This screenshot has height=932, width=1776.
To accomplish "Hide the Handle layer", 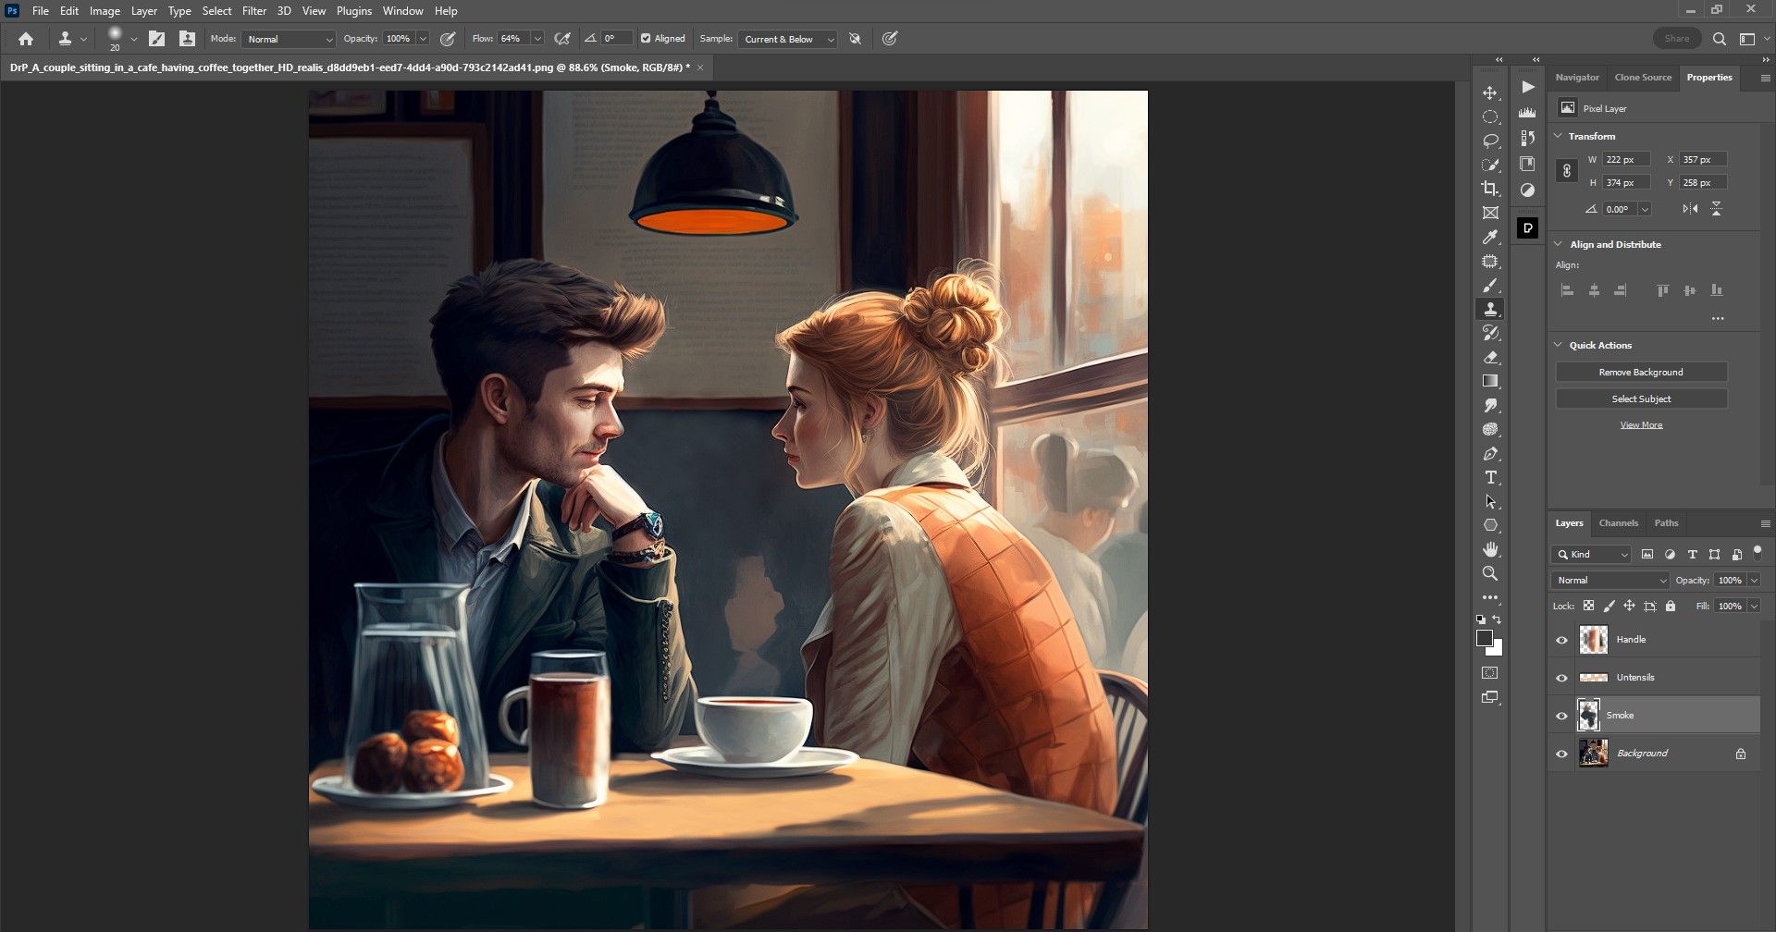I will [1562, 640].
